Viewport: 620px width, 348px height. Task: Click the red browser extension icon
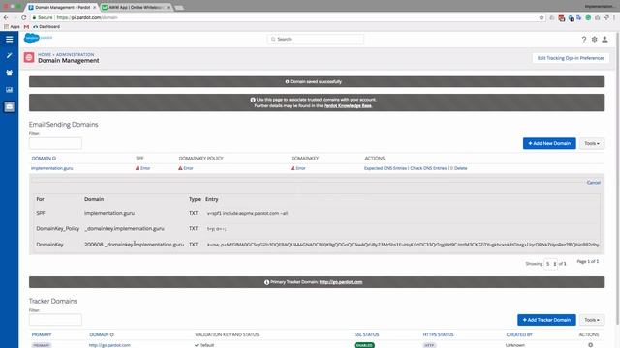click(x=562, y=18)
